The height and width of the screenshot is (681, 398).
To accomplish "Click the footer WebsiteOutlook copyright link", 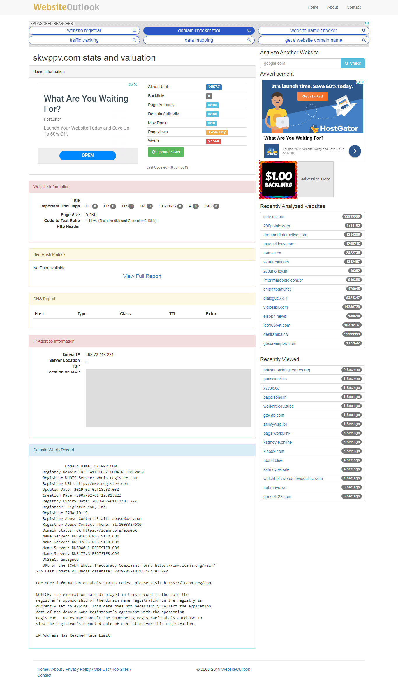I will click(x=236, y=669).
